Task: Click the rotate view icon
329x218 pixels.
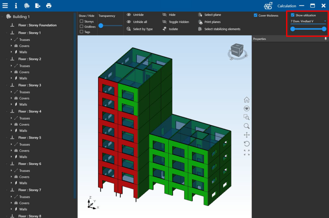Action: [x=247, y=144]
